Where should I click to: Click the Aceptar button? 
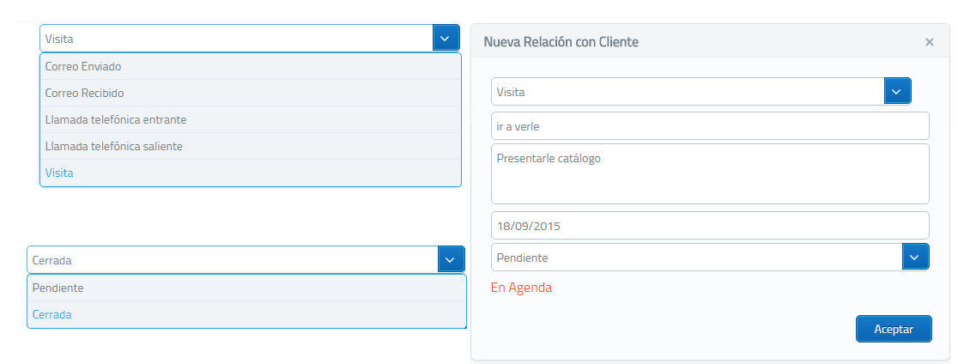click(x=894, y=329)
